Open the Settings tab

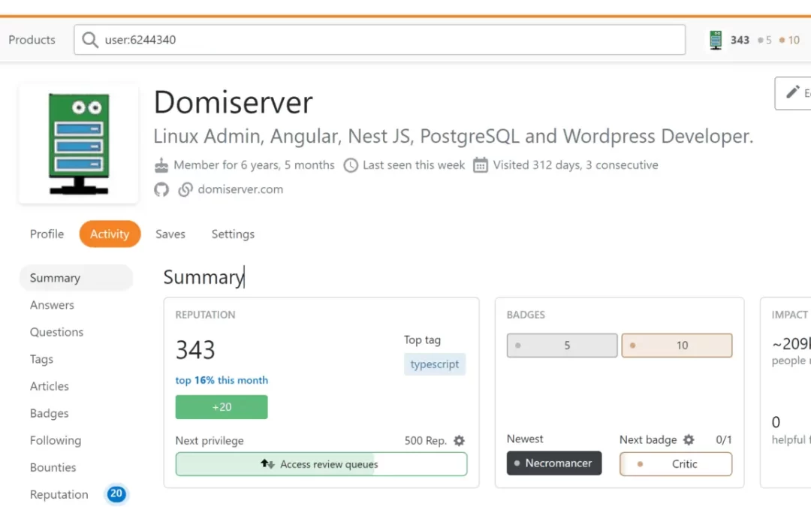click(233, 234)
